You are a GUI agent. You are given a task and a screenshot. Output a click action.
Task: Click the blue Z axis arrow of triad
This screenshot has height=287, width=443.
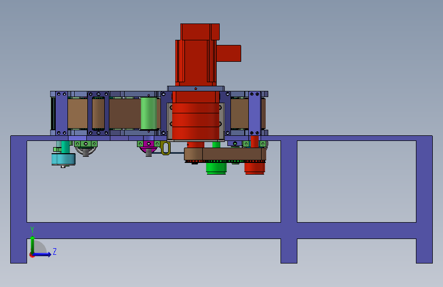point(42,254)
